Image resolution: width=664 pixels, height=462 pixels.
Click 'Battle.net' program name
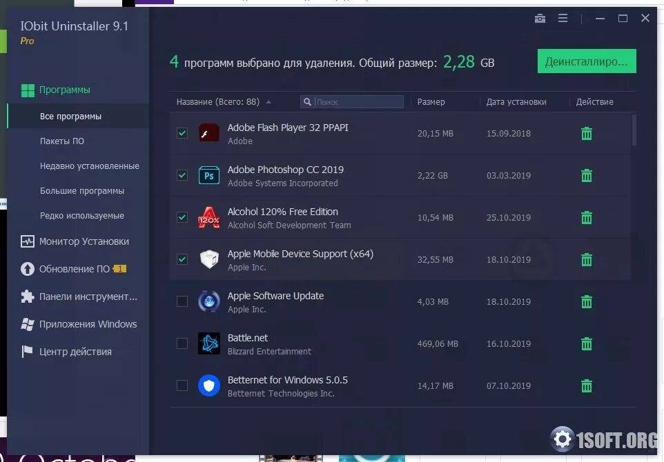248,338
